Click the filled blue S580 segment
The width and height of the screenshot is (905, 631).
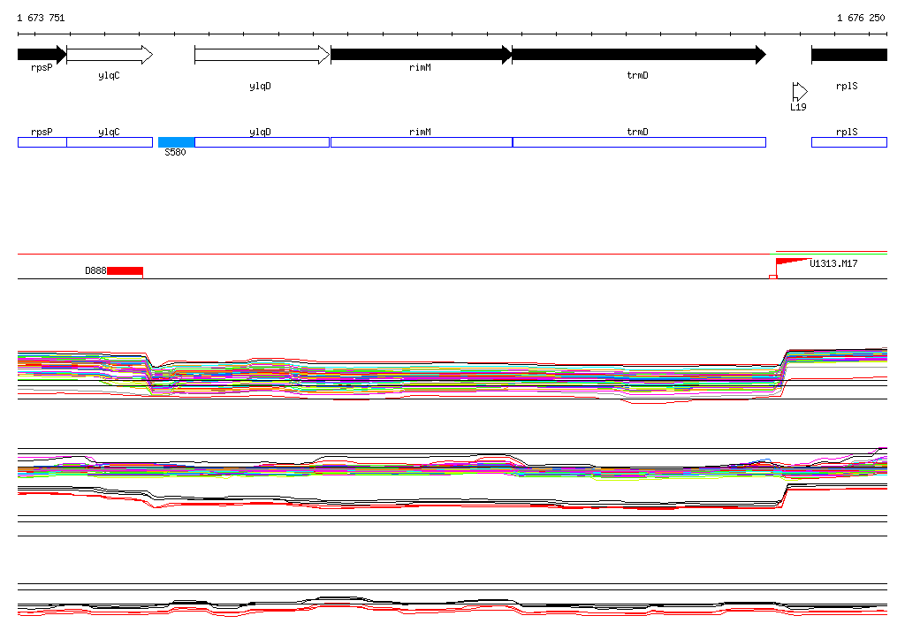point(176,142)
